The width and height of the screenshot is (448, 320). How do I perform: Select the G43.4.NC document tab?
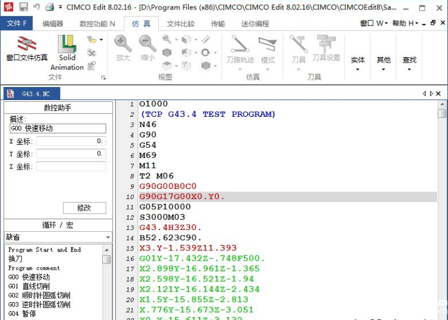tap(32, 94)
